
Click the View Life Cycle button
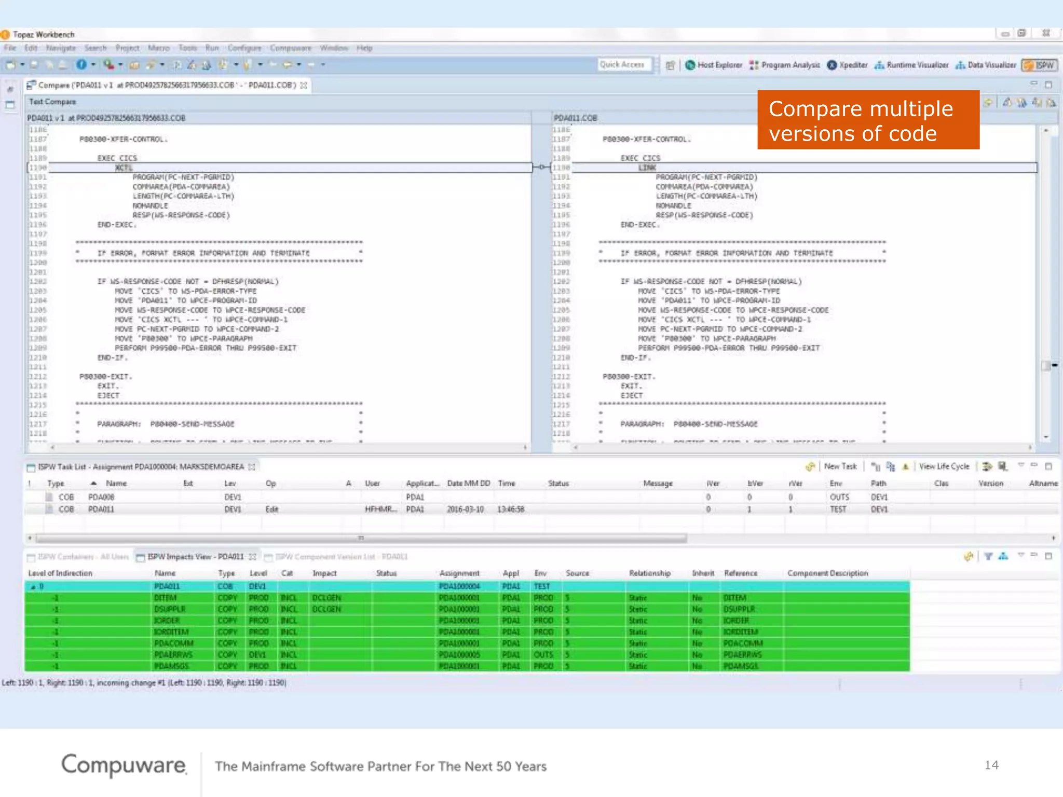[944, 466]
